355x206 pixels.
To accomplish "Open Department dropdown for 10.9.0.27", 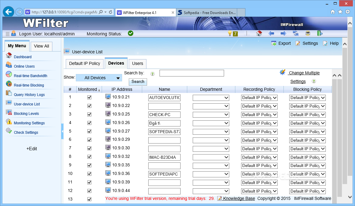I will (211, 132).
